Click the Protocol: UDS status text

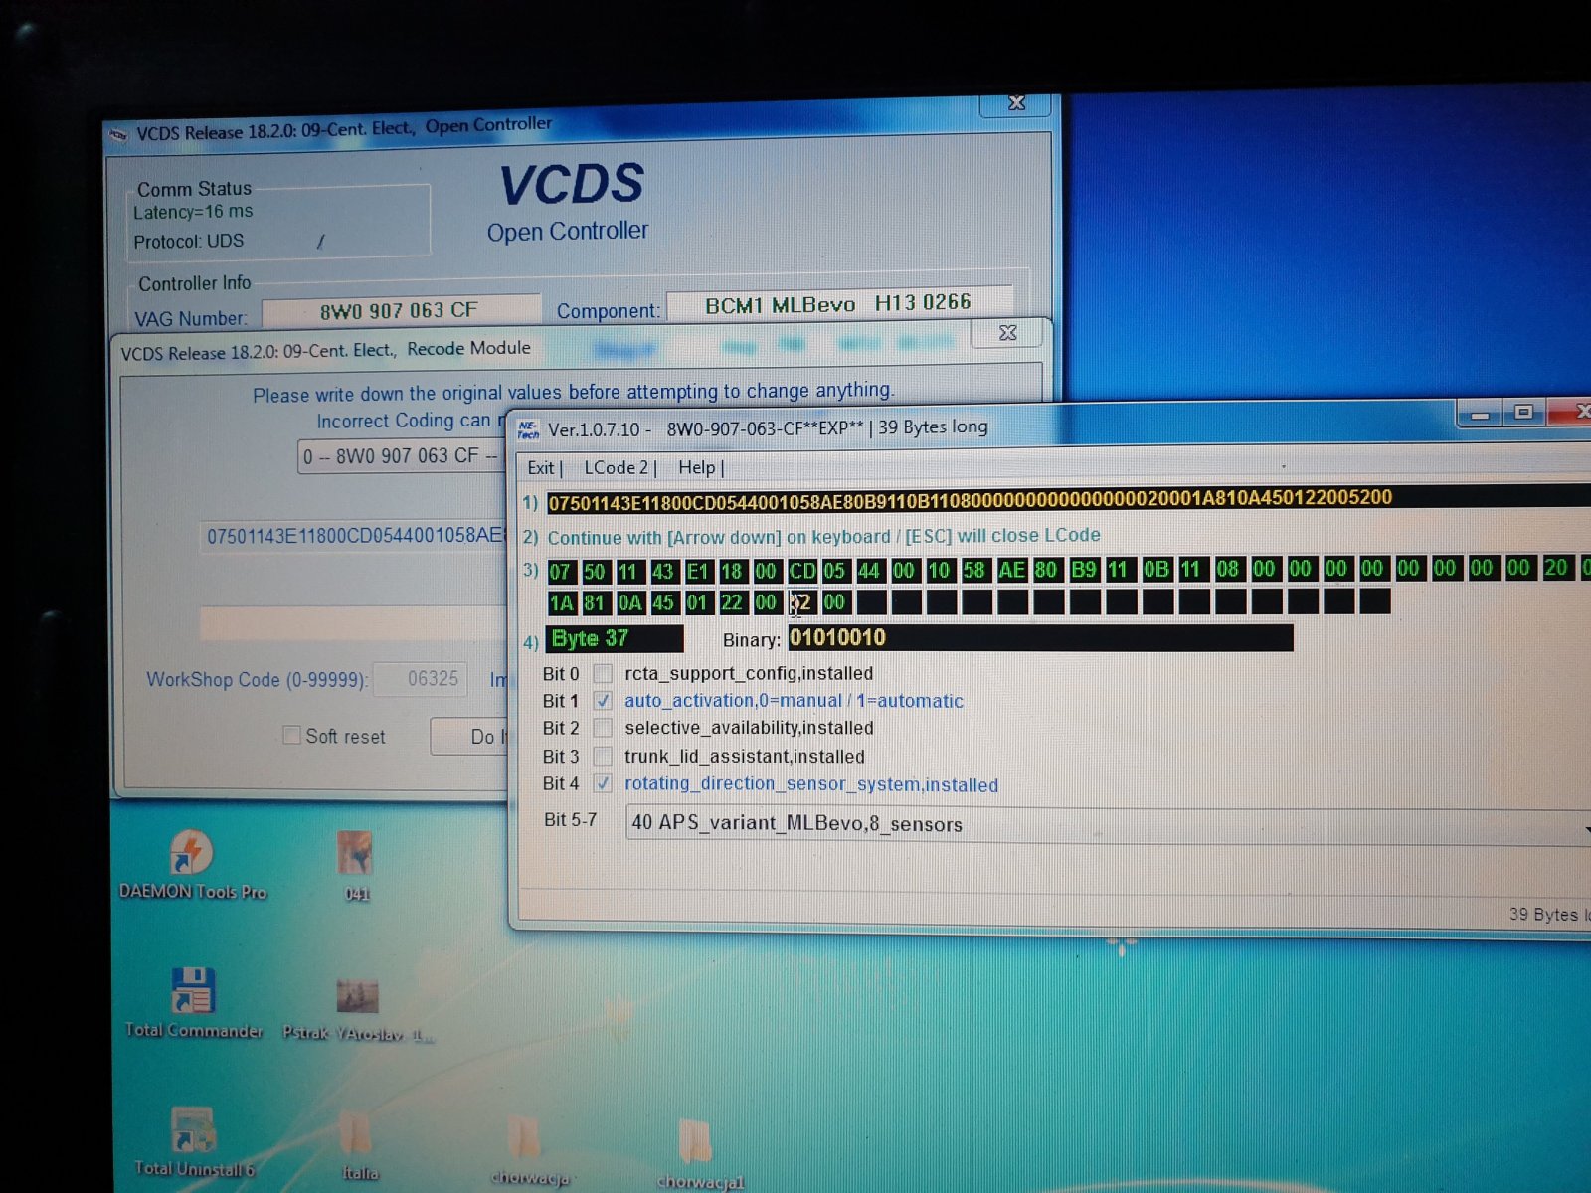point(189,242)
